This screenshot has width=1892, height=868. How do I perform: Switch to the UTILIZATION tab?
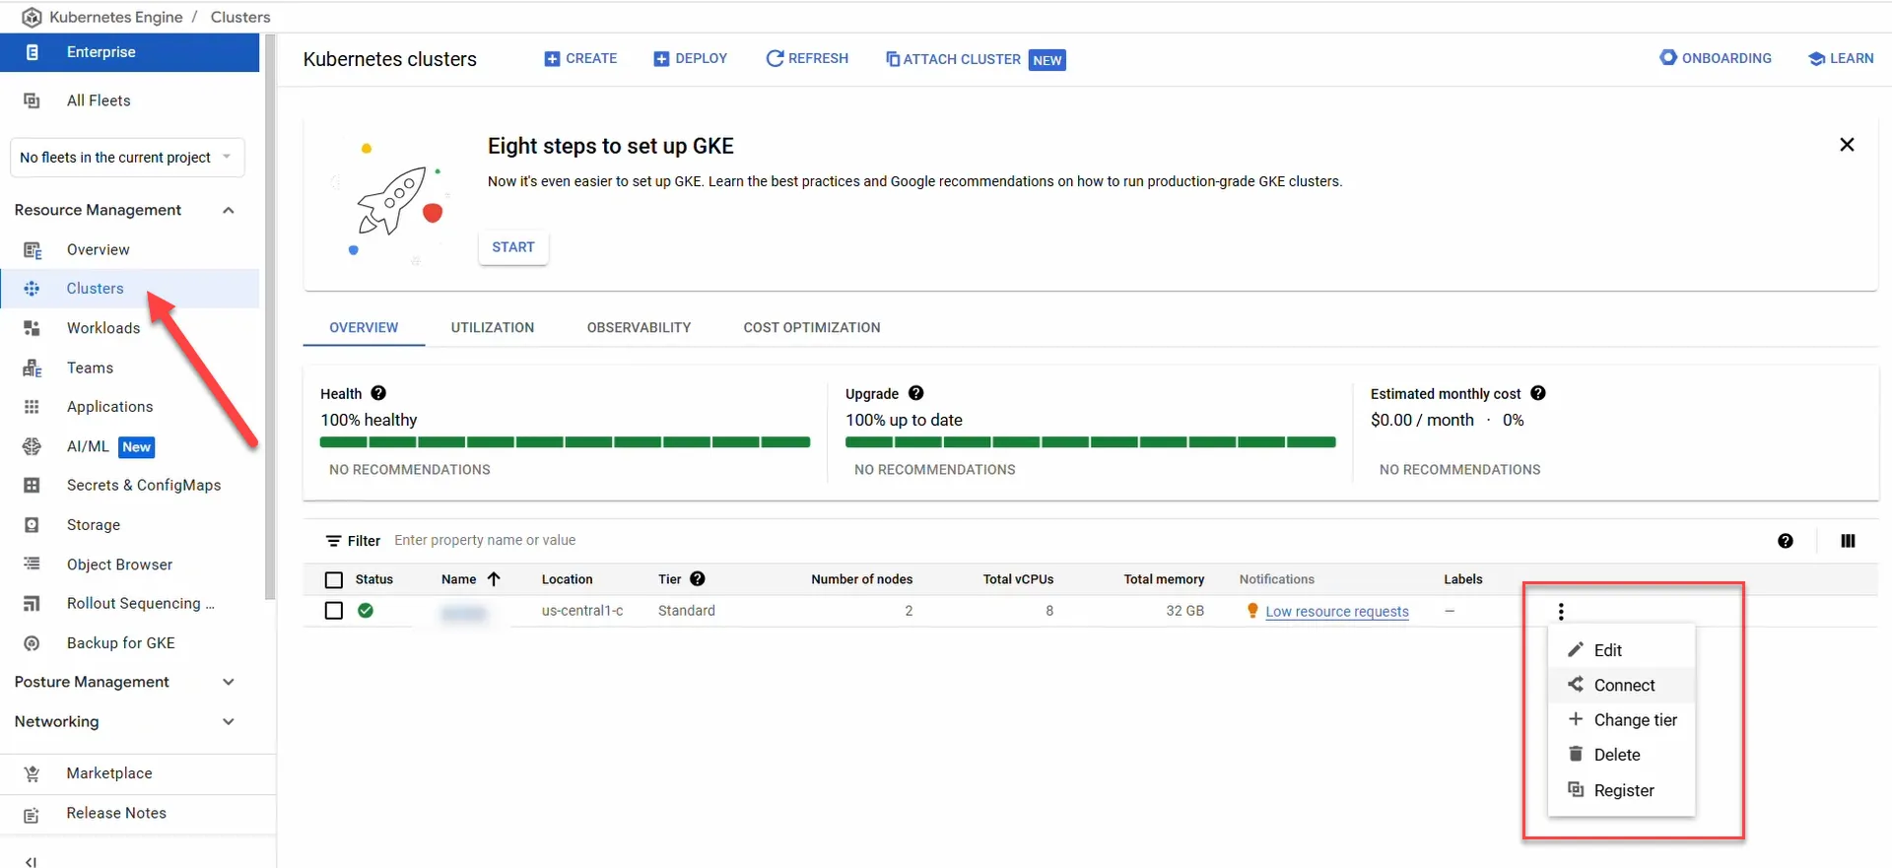pos(493,327)
